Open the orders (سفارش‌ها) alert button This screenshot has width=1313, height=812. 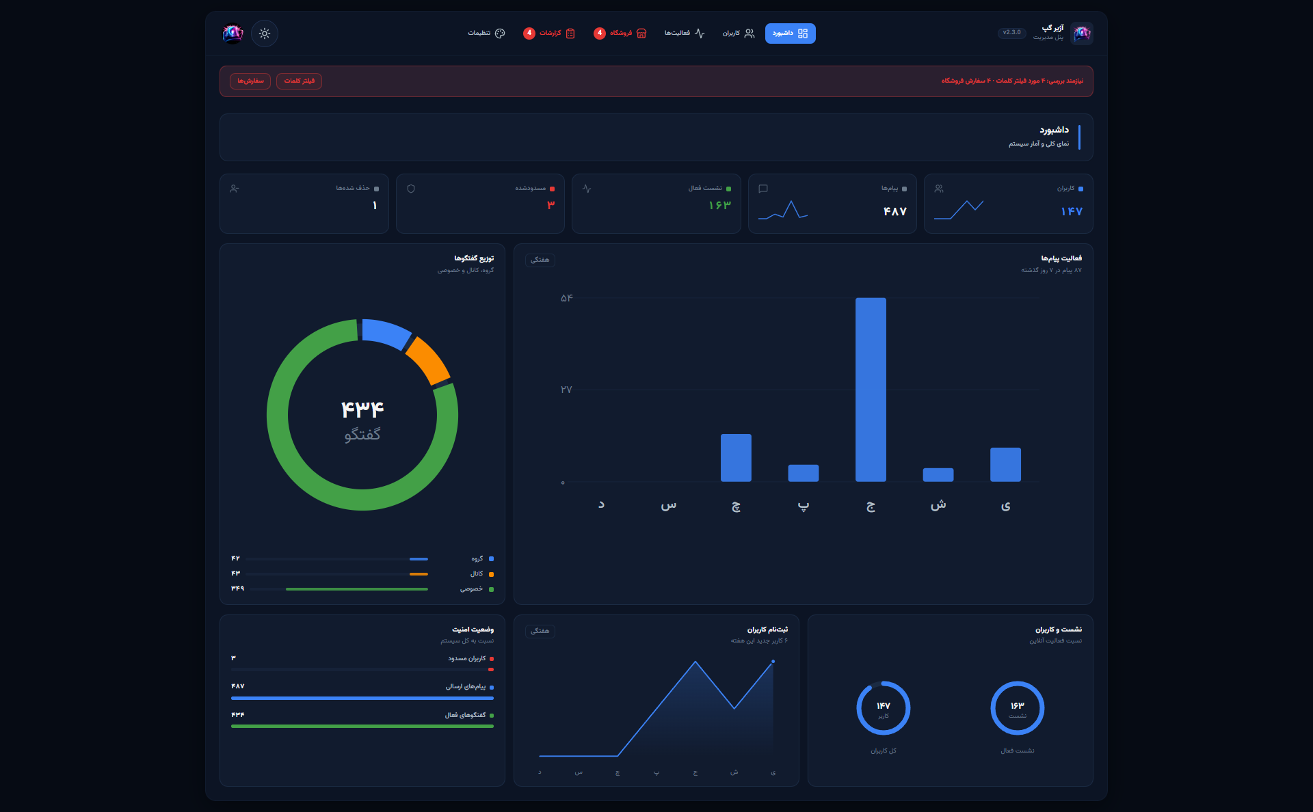point(250,81)
